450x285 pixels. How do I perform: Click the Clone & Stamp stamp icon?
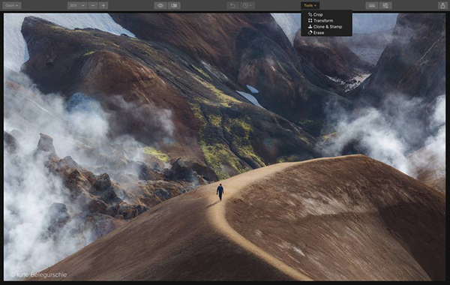tap(310, 27)
